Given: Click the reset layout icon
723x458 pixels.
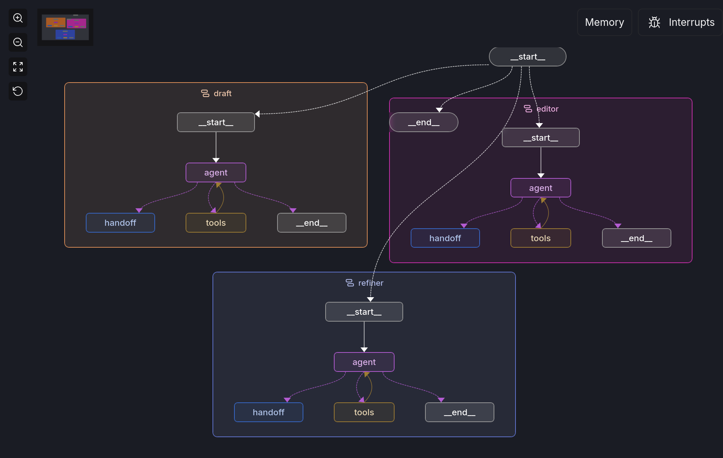Looking at the screenshot, I should point(18,91).
